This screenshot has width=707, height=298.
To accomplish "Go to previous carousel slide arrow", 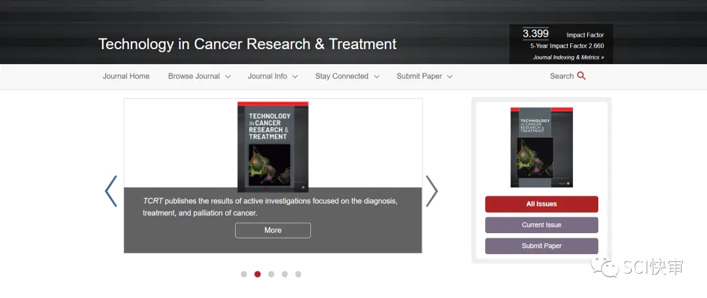I will tap(111, 191).
